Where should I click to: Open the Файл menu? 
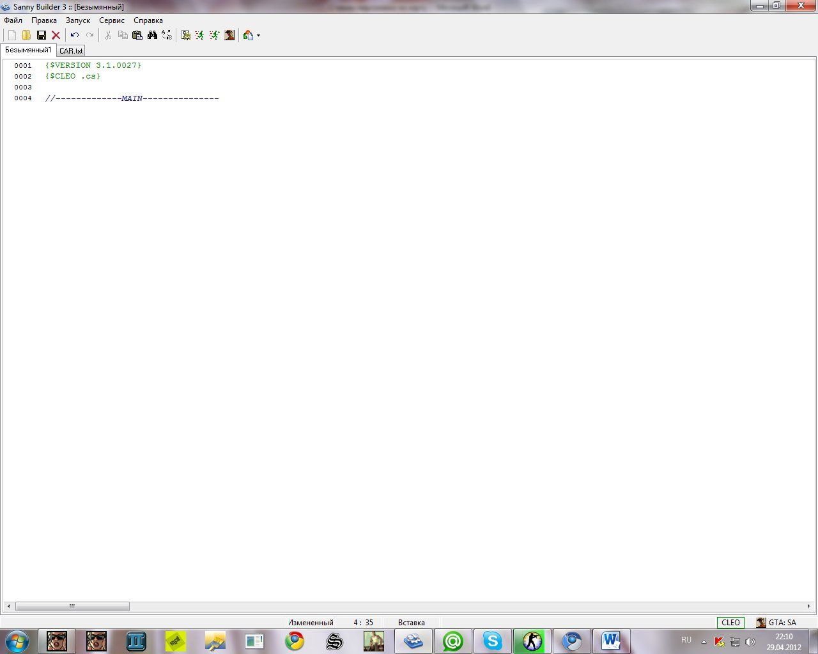13,20
